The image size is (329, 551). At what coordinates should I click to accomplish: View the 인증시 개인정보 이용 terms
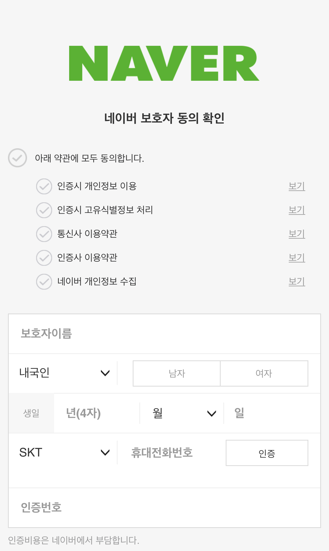(x=297, y=186)
